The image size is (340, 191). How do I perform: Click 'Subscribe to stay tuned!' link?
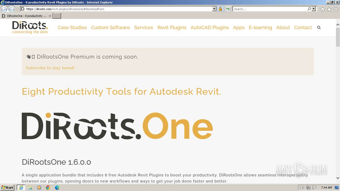pos(50,68)
